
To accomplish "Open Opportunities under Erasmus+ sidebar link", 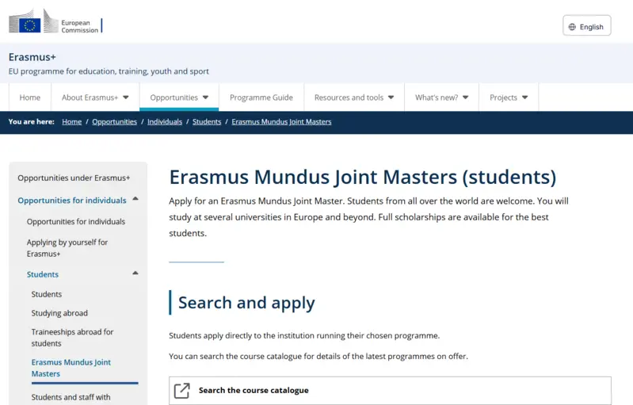I will point(74,178).
